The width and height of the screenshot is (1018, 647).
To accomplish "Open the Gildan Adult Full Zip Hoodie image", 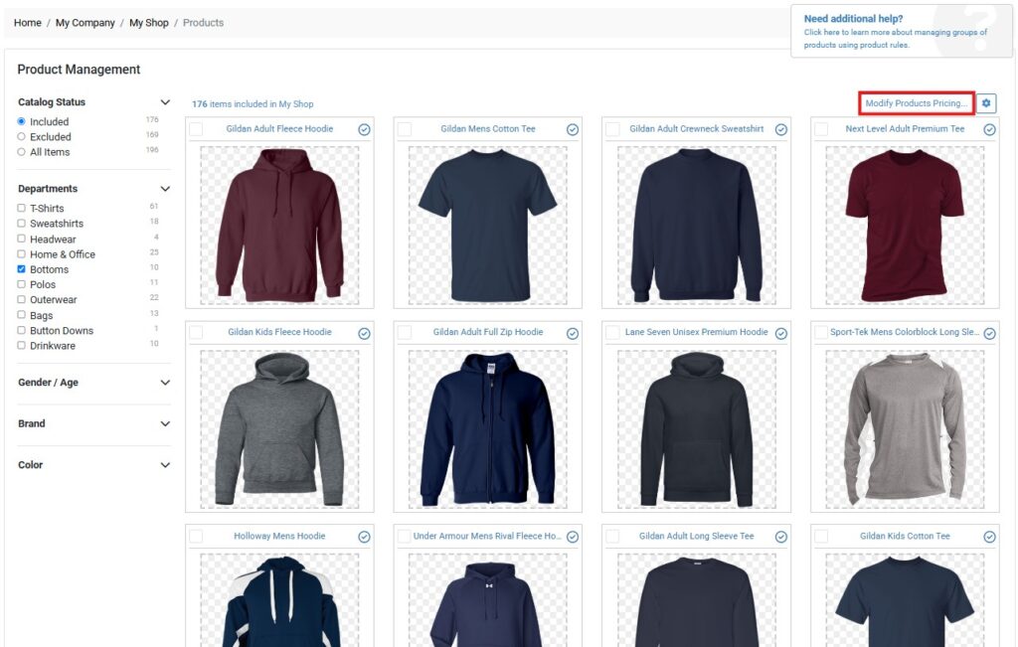I will tap(487, 429).
